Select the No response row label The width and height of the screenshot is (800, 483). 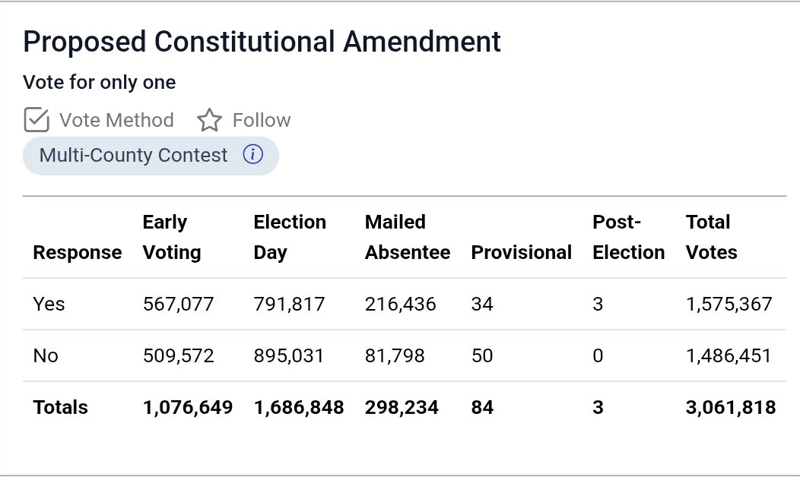pyautogui.click(x=46, y=355)
